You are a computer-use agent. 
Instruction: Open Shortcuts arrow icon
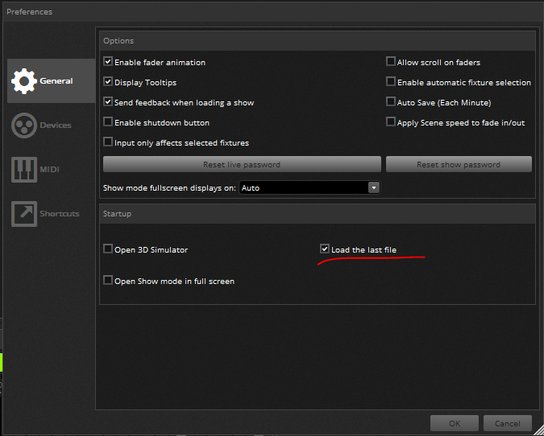click(24, 214)
